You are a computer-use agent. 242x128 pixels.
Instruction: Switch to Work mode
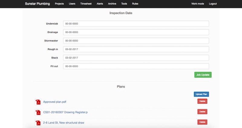pos(198,4)
